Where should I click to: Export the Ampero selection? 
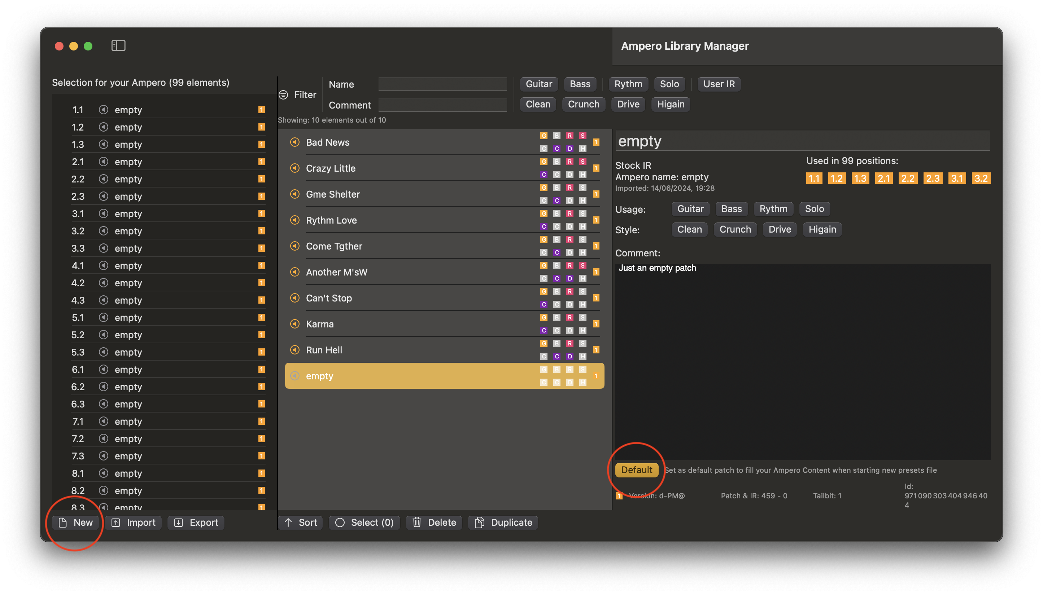click(196, 522)
